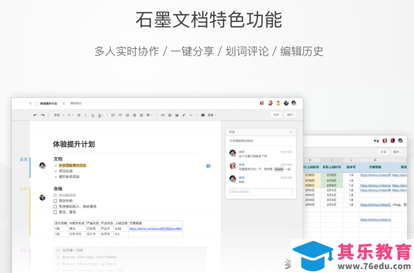Click the lailalai mention tag in comment
414x273 pixels.
tap(279, 169)
